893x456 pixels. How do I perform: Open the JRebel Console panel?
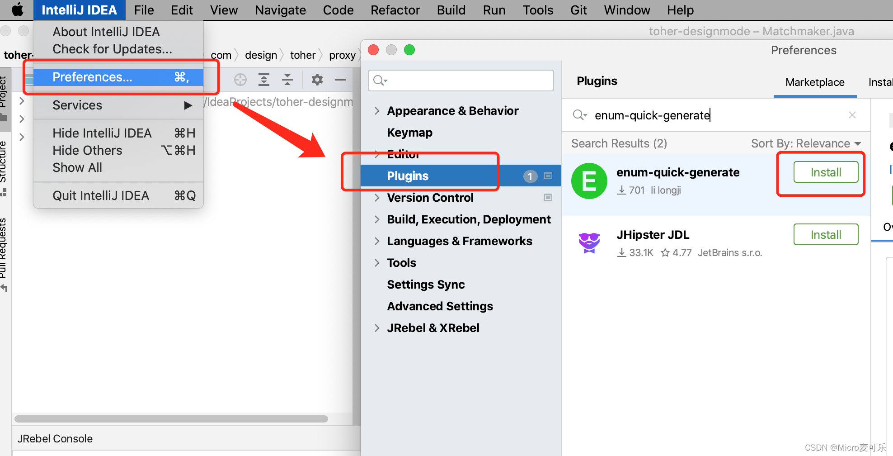coord(55,439)
